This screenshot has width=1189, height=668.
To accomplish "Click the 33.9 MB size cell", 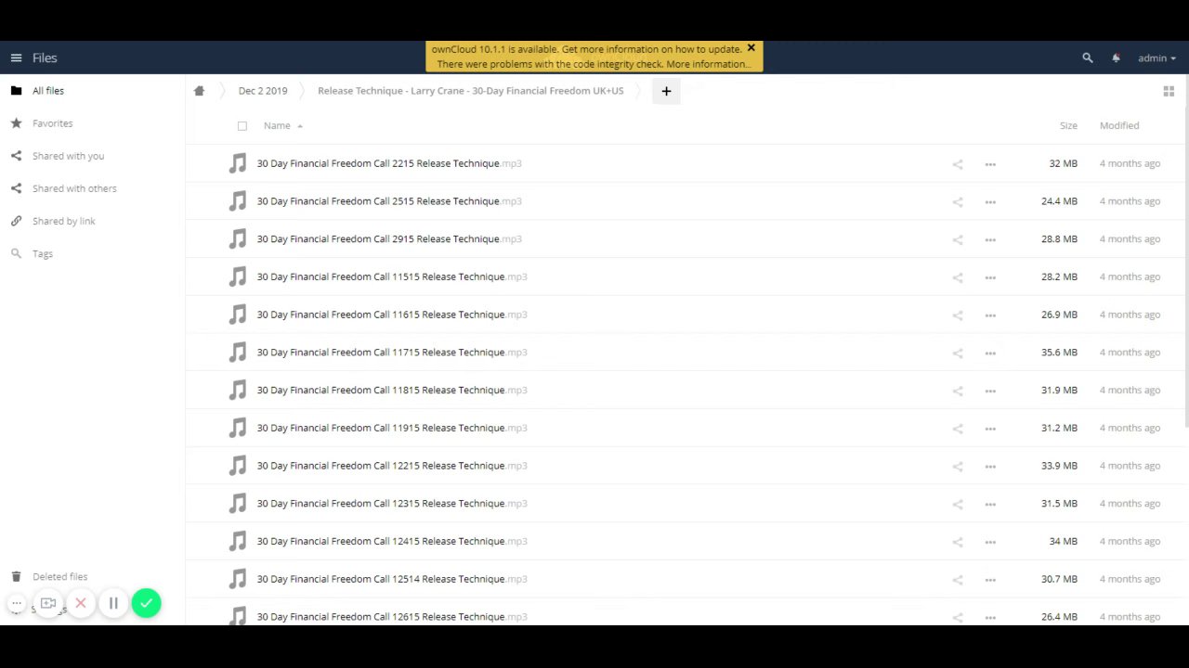I will 1059,466.
